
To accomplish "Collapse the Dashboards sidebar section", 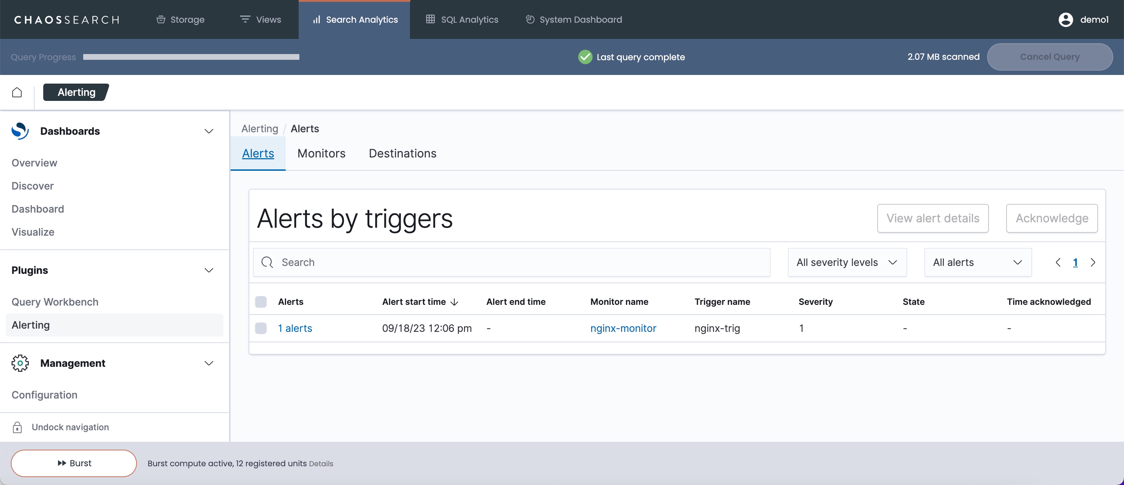I will [209, 132].
